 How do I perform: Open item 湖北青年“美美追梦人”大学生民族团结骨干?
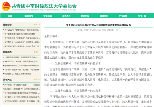coord(22,89)
